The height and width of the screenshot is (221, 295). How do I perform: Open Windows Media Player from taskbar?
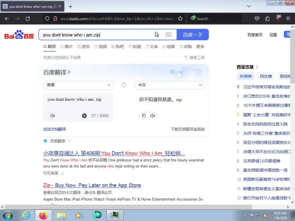pos(78,215)
